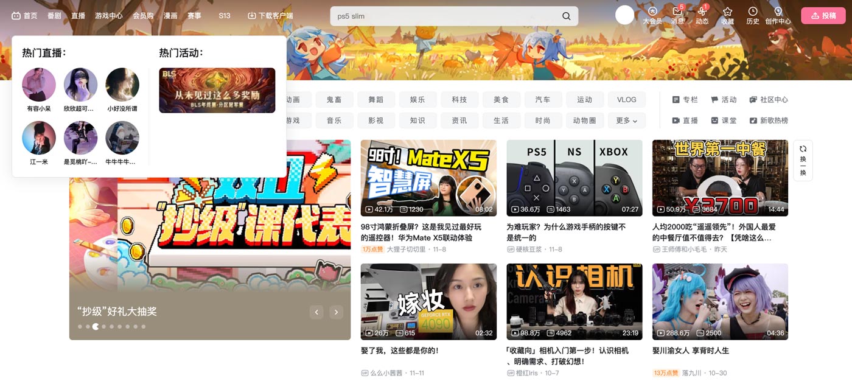Click the pink 投稿 upload button
The height and width of the screenshot is (381, 852).
[823, 16]
